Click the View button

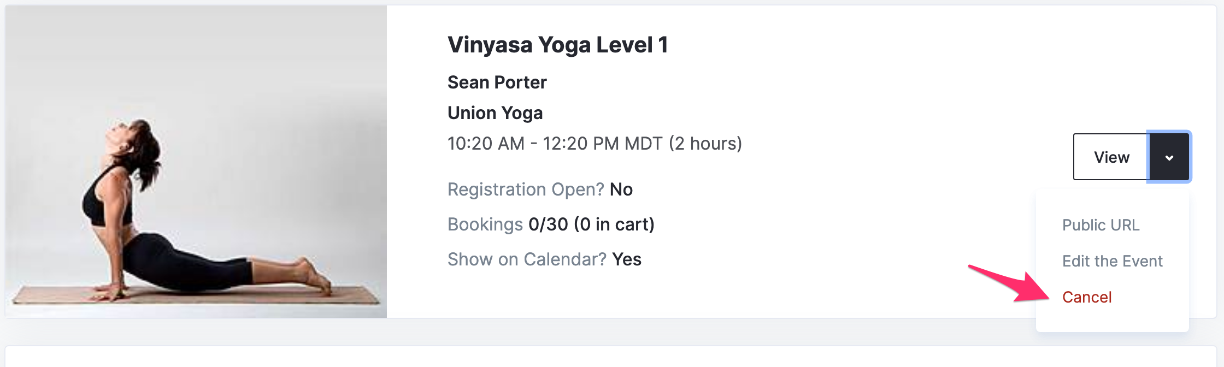1111,157
